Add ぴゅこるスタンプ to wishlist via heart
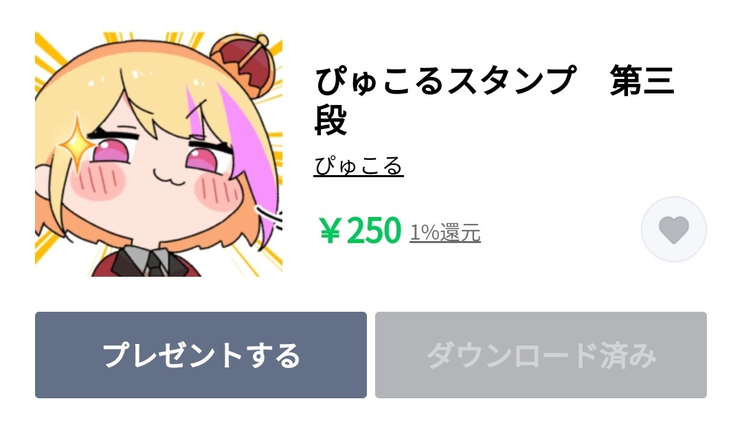 click(x=674, y=229)
